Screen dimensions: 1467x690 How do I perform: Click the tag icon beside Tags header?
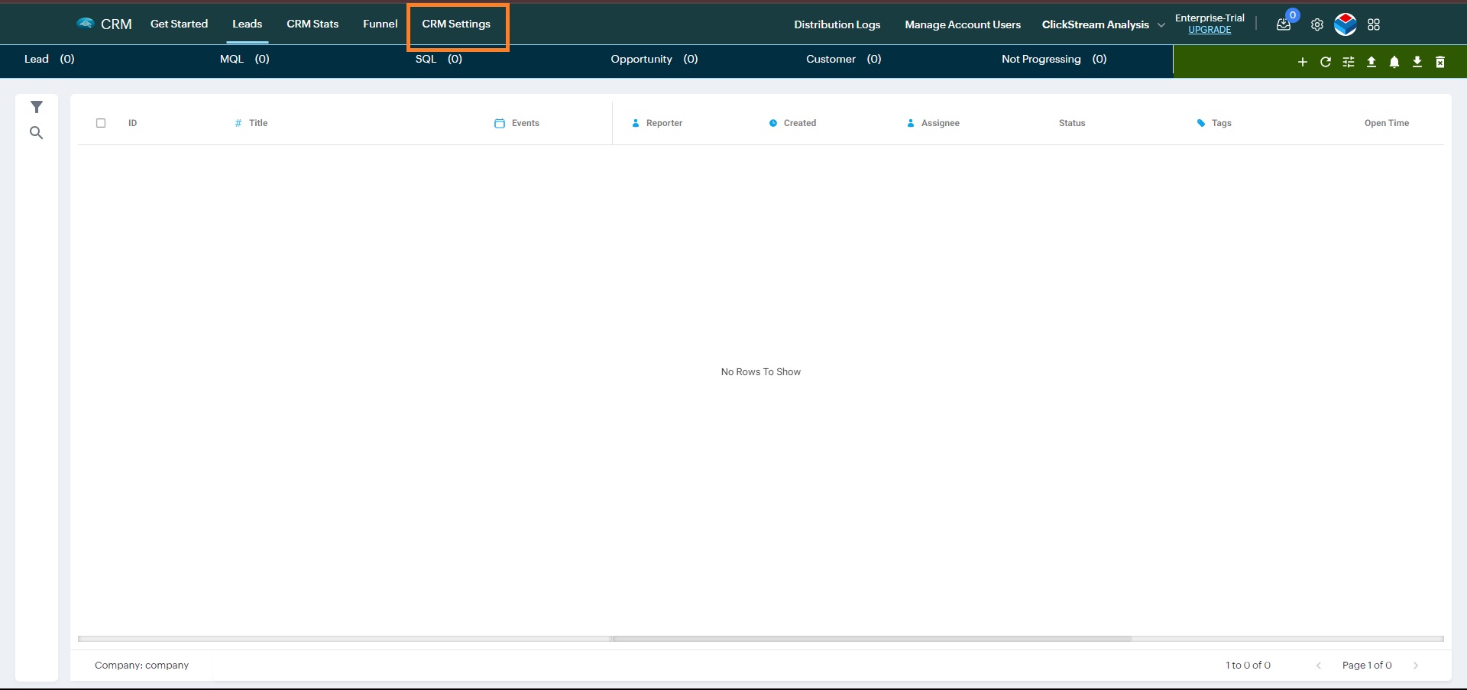(x=1201, y=123)
